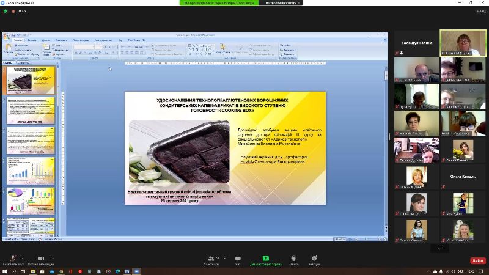Click green Share Screen button

coord(266,260)
